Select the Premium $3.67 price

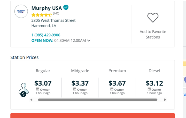117,83
